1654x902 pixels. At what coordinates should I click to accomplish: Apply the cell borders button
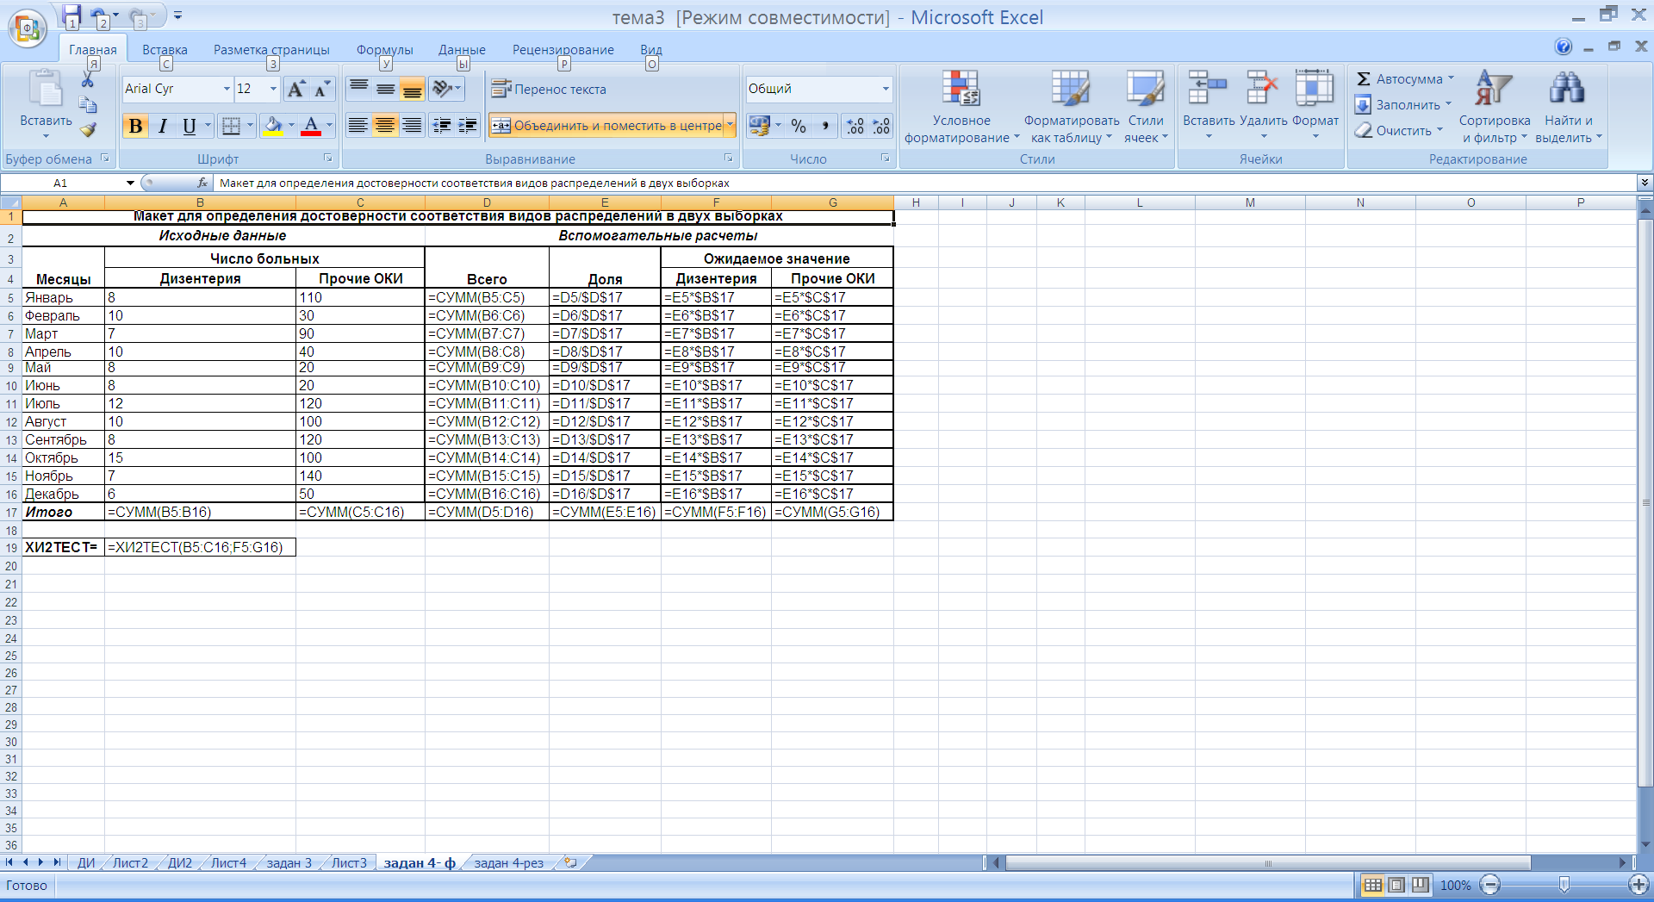click(x=231, y=127)
